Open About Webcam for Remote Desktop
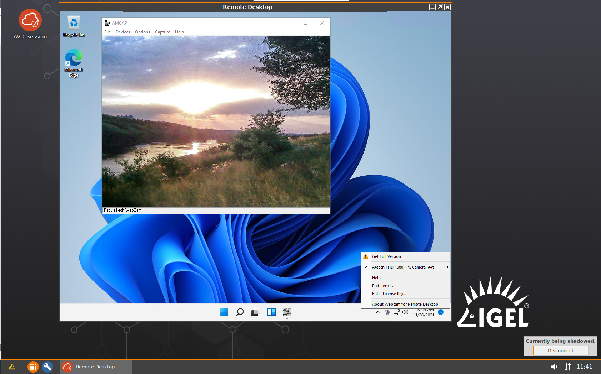This screenshot has width=601, height=374. click(406, 304)
